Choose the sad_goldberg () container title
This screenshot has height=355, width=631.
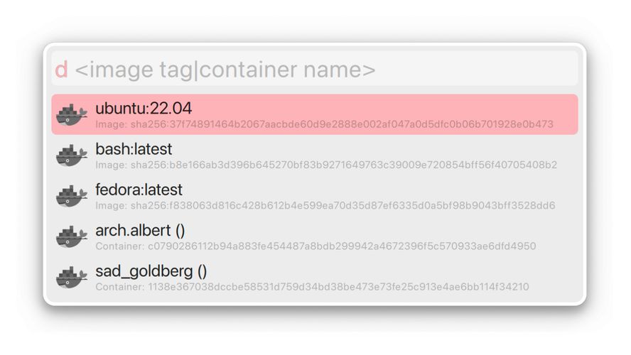pos(151,271)
